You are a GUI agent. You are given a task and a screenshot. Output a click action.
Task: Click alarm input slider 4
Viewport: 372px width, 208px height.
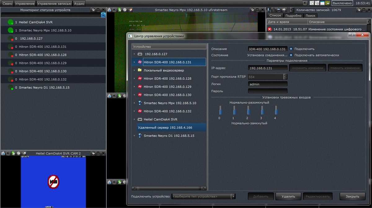click(276, 110)
